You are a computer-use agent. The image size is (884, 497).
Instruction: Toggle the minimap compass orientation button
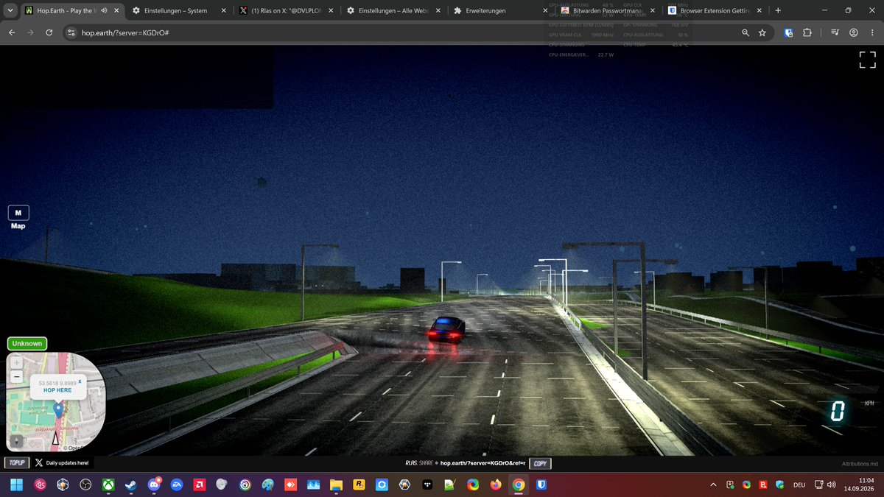click(x=17, y=440)
